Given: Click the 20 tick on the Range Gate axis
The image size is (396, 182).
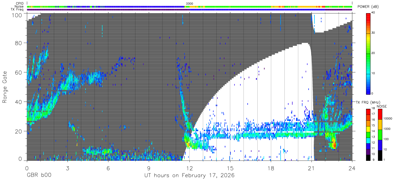Looking at the screenshot, I should (x=19, y=131).
